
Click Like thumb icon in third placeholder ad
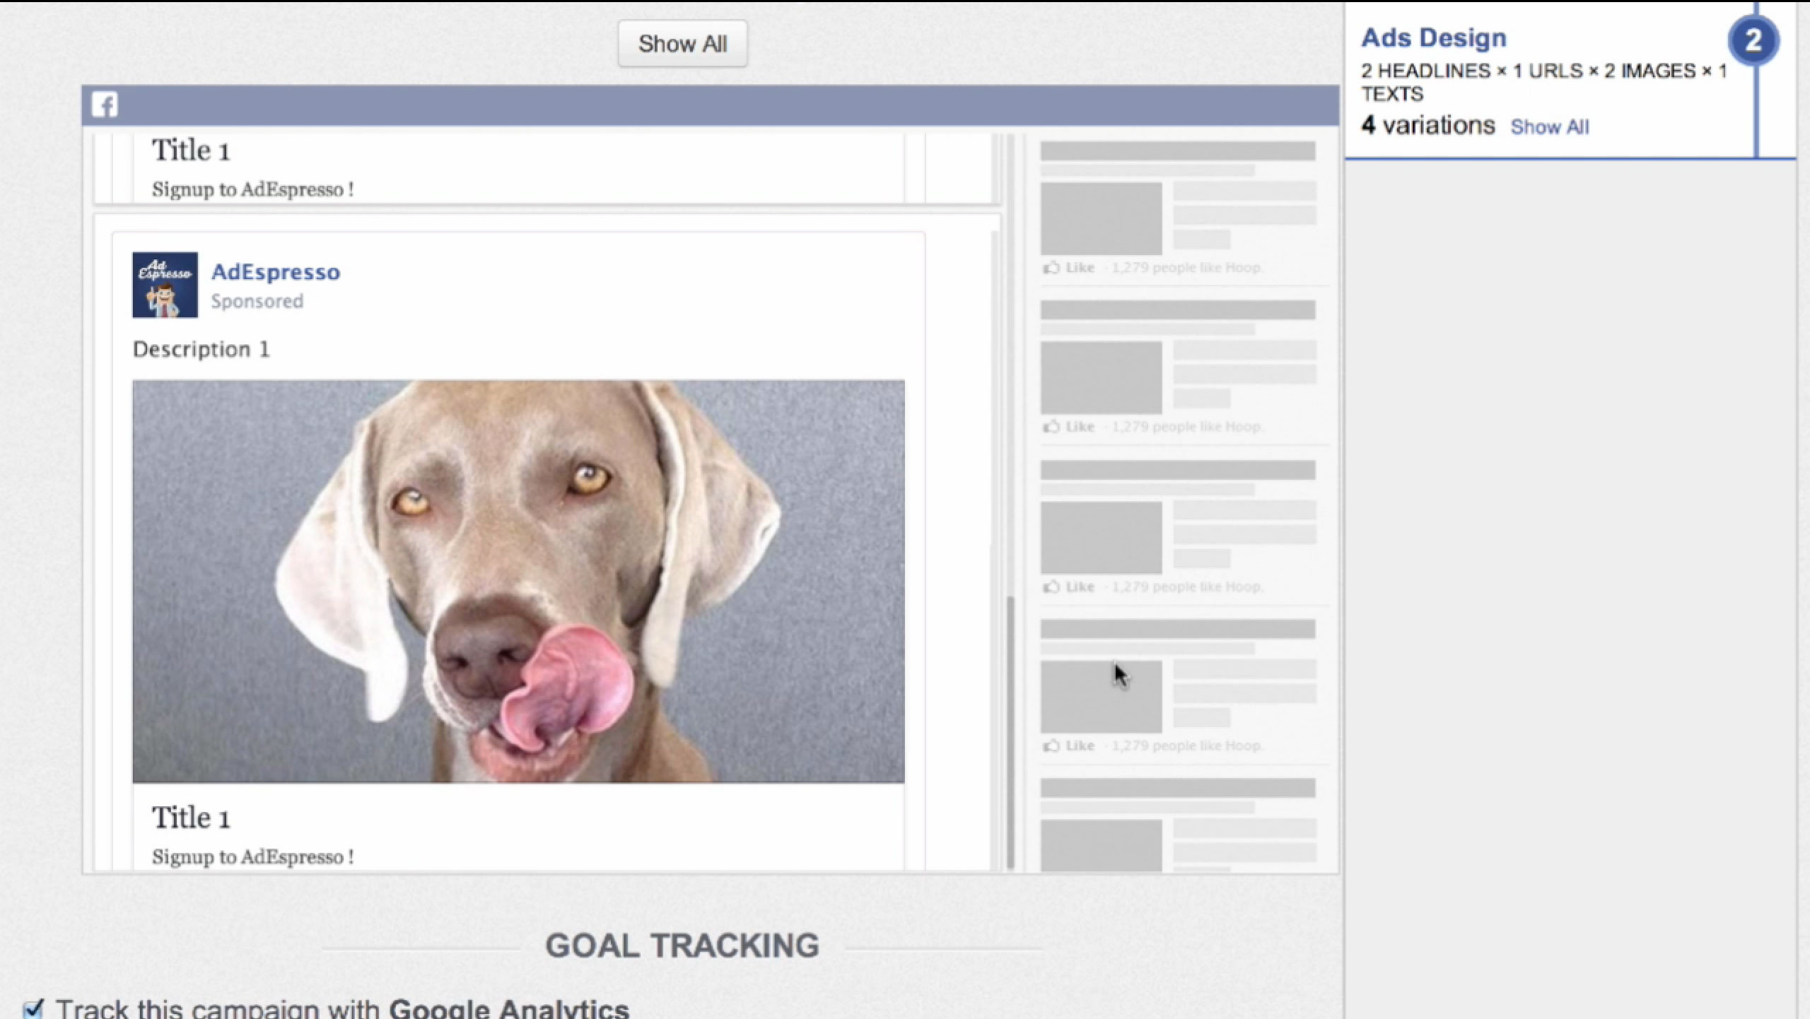click(1051, 587)
